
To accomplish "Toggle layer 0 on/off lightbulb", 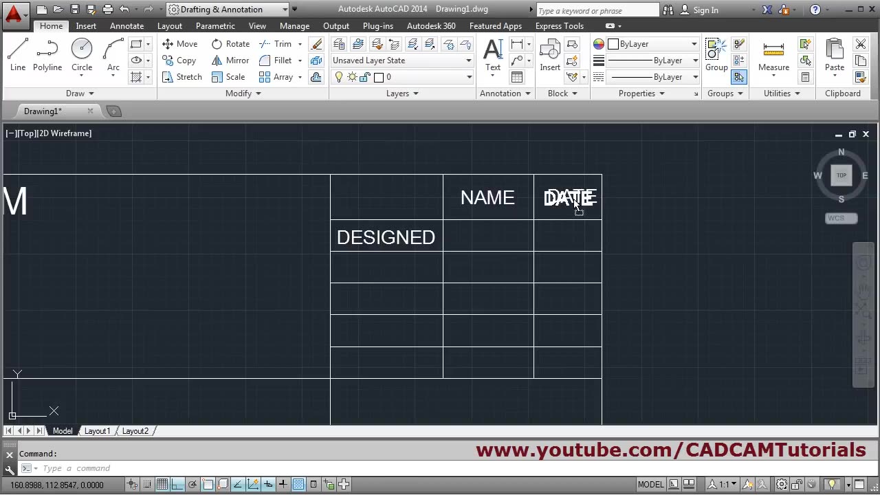I will 338,77.
